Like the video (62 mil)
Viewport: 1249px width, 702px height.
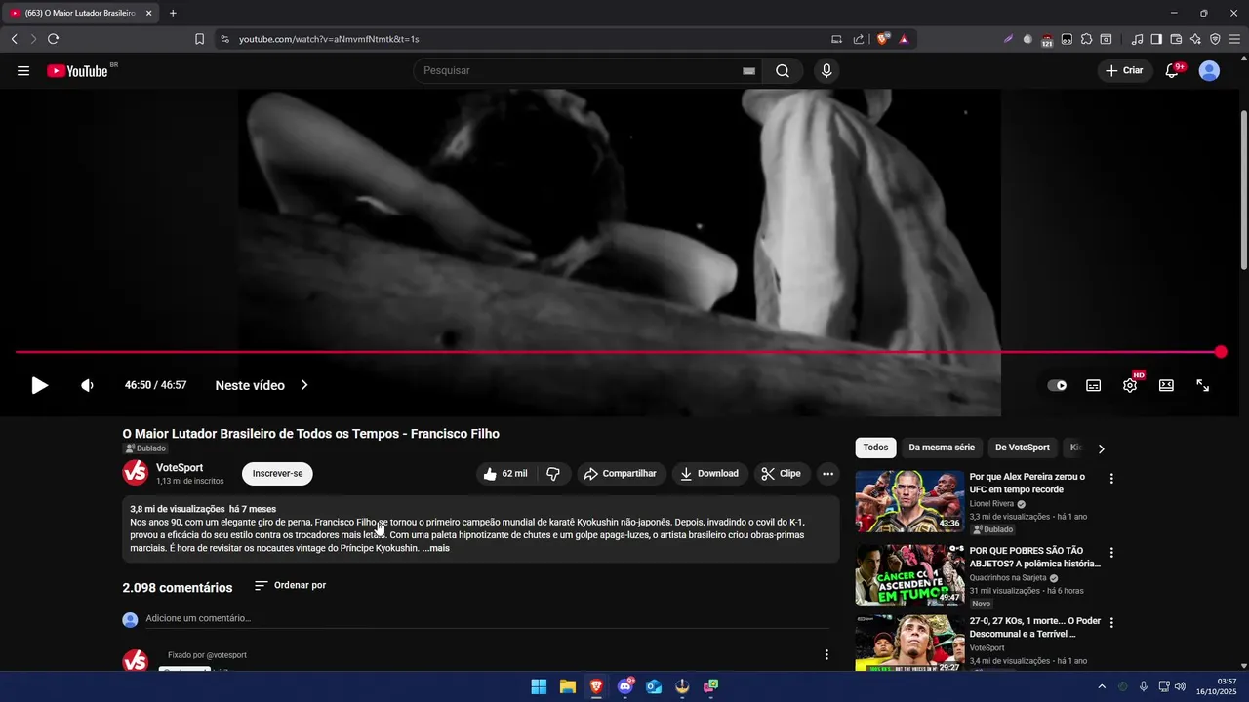pyautogui.click(x=505, y=474)
